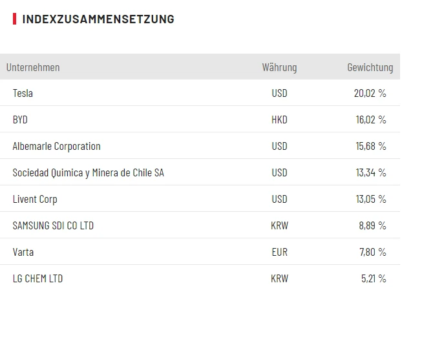Click the Gewichtung column header
This screenshot has width=433, height=343.
[x=370, y=67]
